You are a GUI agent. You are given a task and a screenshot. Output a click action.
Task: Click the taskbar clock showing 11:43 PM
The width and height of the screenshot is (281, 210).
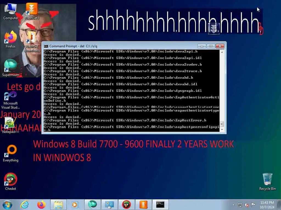pyautogui.click(x=267, y=205)
